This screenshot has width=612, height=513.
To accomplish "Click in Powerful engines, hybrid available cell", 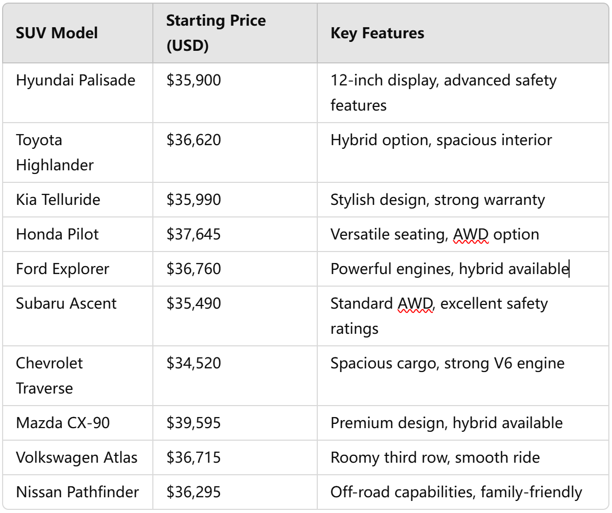I will point(463,269).
